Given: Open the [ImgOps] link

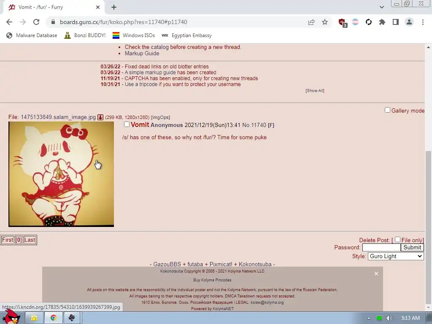Looking at the screenshot, I should click(160, 117).
